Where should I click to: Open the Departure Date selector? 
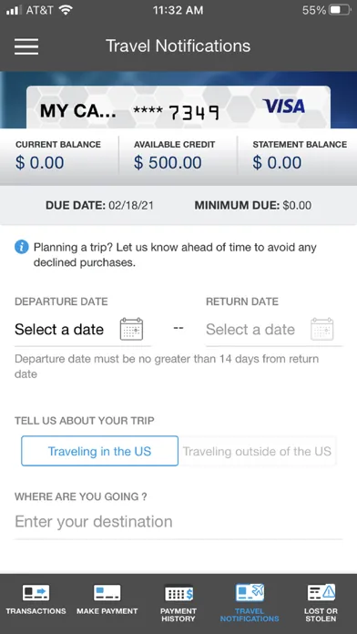[x=83, y=330]
